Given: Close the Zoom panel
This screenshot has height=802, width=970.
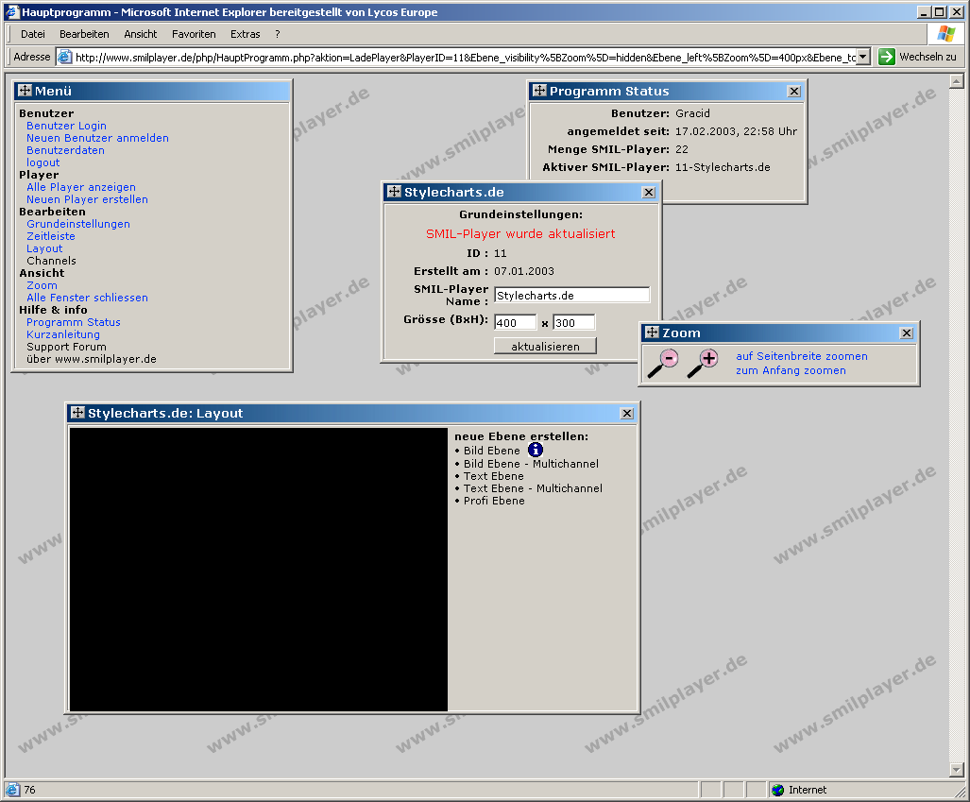Looking at the screenshot, I should [x=906, y=333].
